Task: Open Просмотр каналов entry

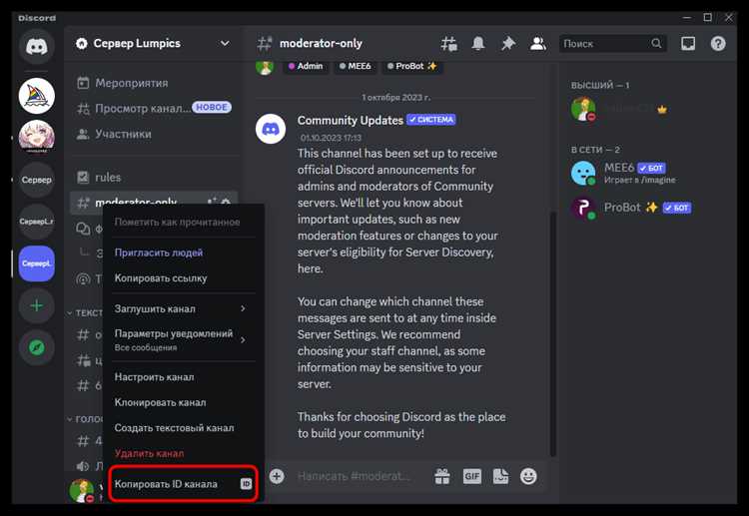Action: point(154,109)
